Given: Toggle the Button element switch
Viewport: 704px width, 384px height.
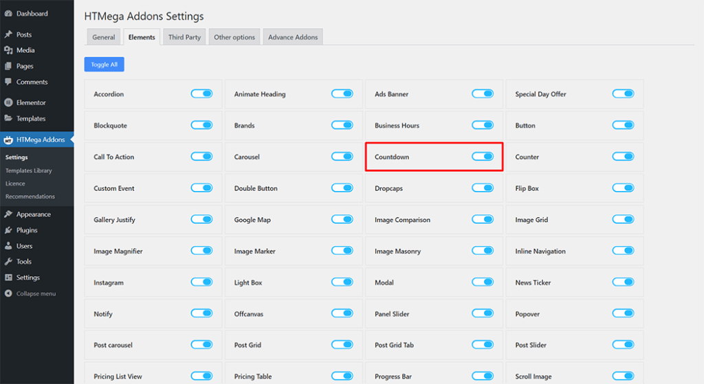Looking at the screenshot, I should [x=623, y=125].
